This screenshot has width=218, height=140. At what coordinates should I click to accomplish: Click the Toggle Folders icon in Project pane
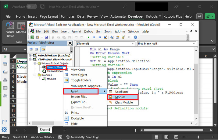point(43,49)
